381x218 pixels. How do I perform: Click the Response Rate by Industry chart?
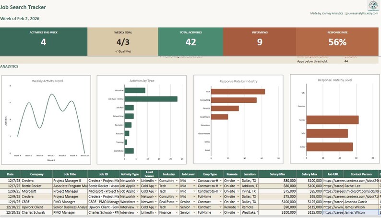[238, 120]
